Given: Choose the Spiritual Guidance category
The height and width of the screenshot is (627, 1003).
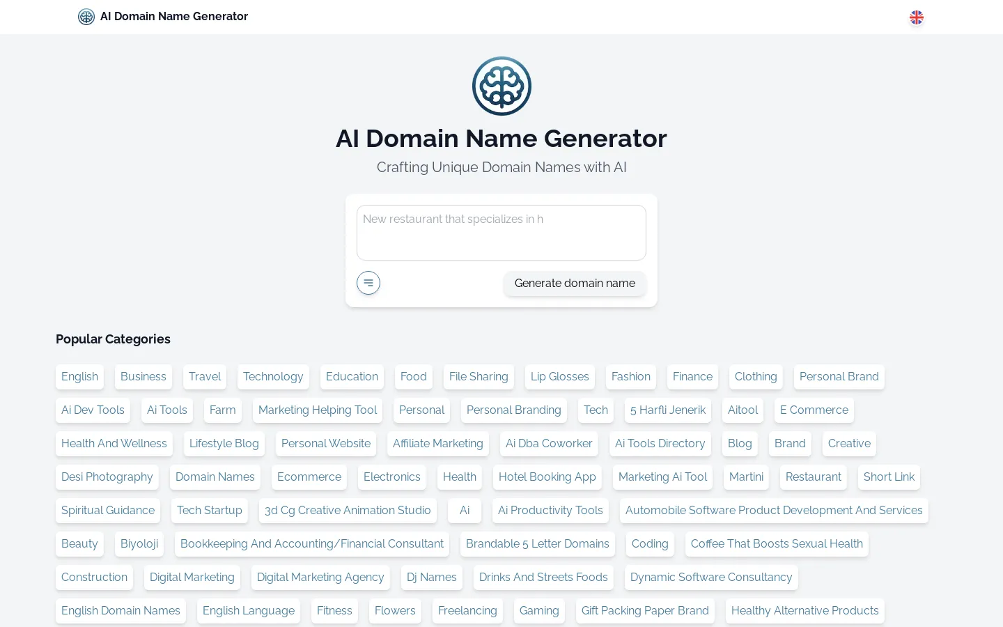Looking at the screenshot, I should [x=107, y=511].
